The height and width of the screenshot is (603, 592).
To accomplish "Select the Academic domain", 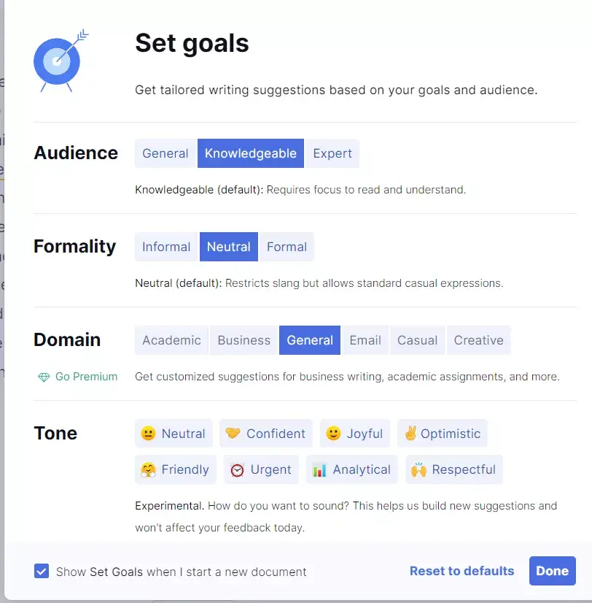I will (171, 340).
